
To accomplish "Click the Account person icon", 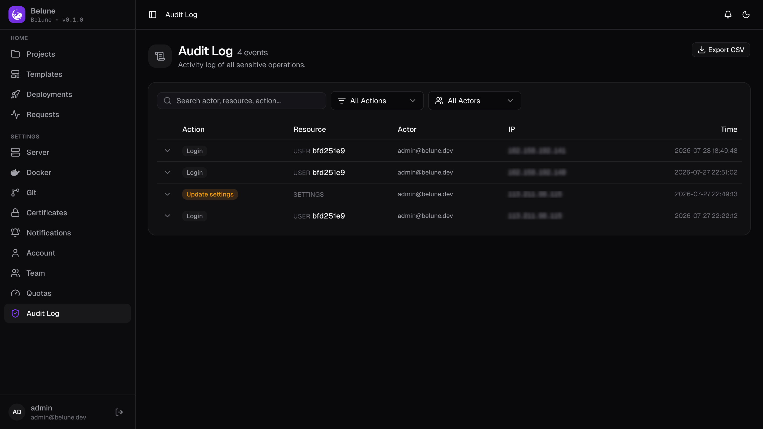I will (15, 253).
